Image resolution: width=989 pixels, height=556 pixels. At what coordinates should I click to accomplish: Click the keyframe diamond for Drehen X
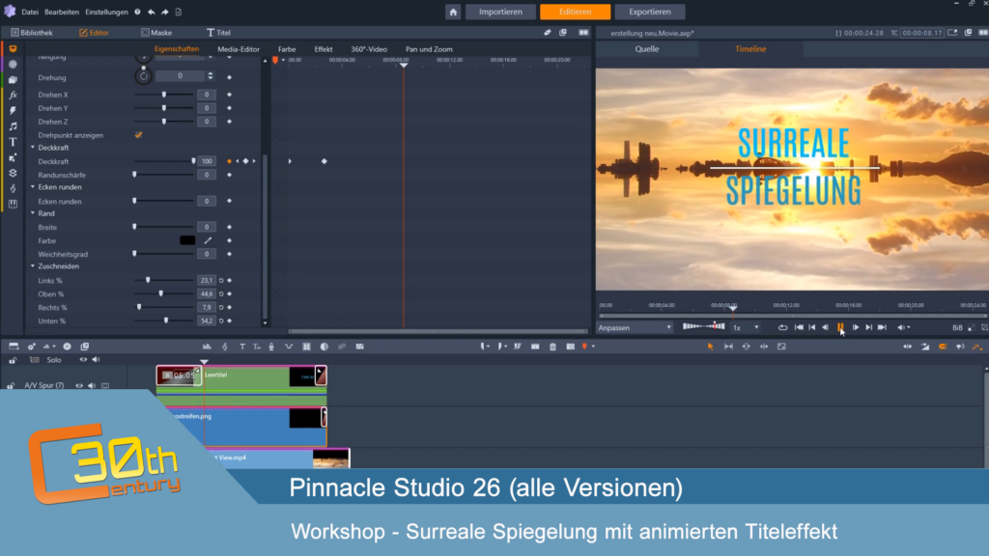(x=230, y=95)
